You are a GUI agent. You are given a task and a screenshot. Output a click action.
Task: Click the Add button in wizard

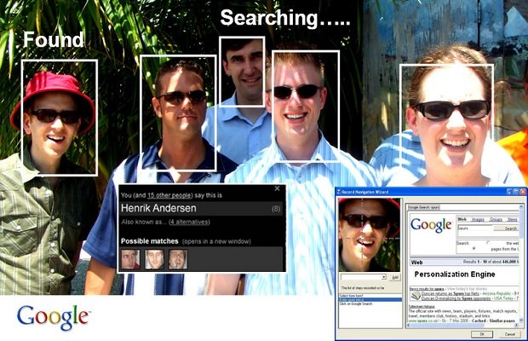click(395, 277)
